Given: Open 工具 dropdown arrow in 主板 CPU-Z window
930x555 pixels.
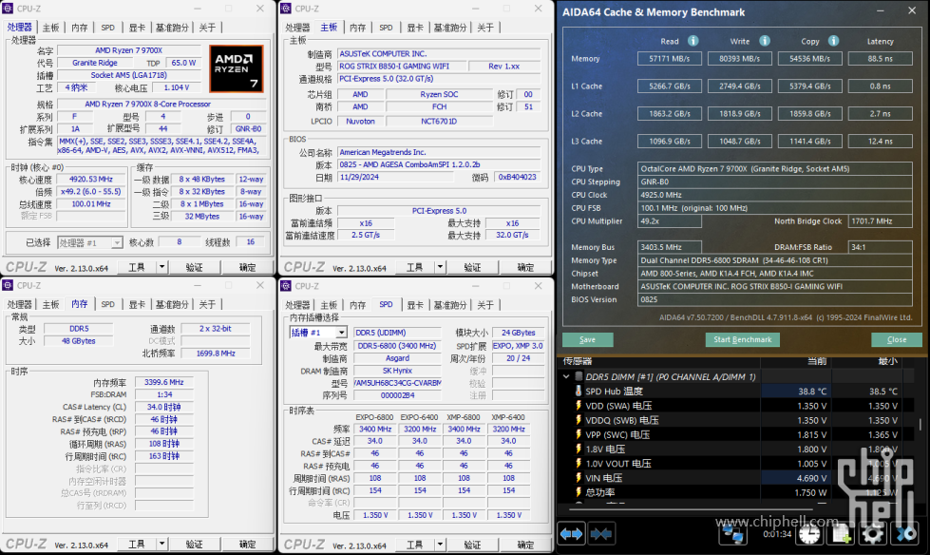Looking at the screenshot, I should pyautogui.click(x=440, y=267).
